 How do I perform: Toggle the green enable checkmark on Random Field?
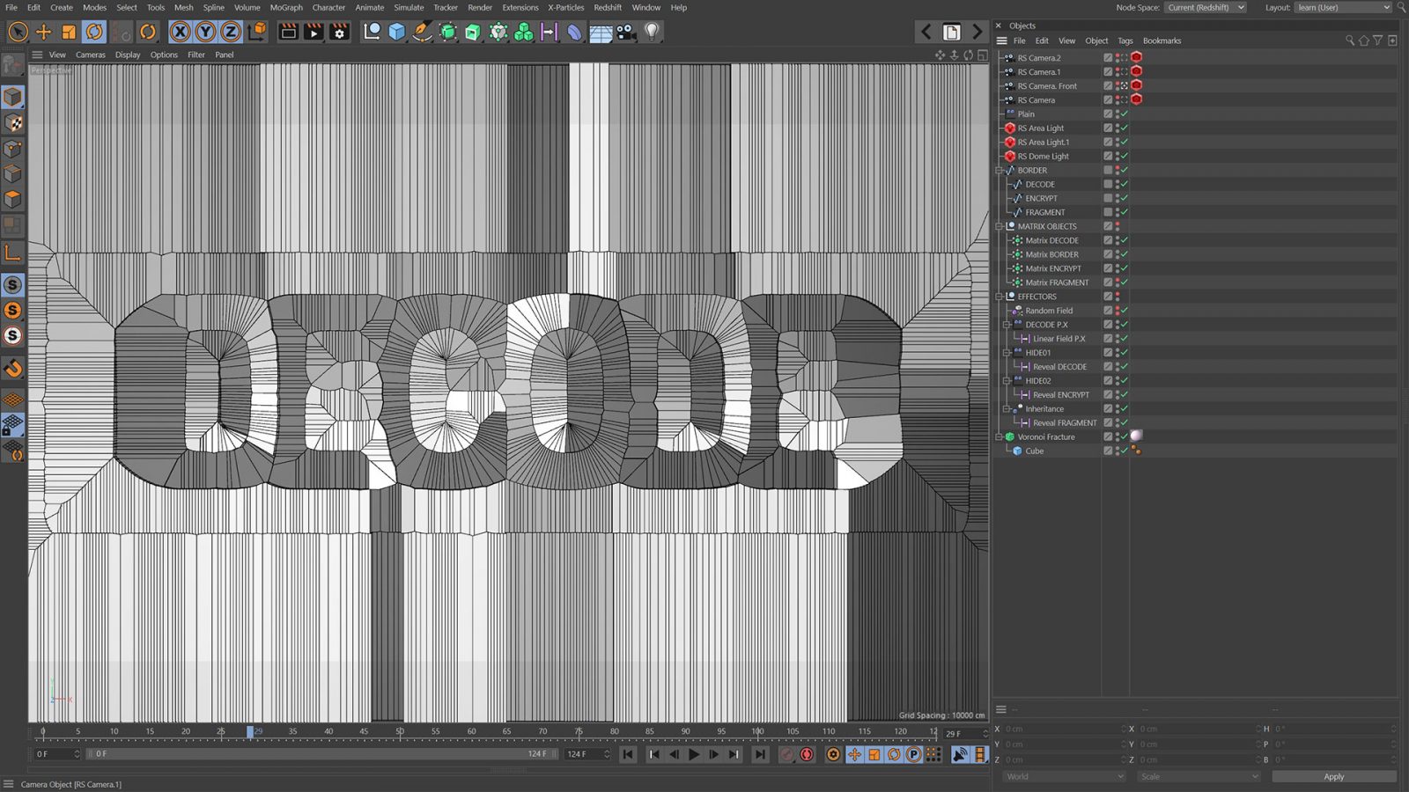point(1124,311)
